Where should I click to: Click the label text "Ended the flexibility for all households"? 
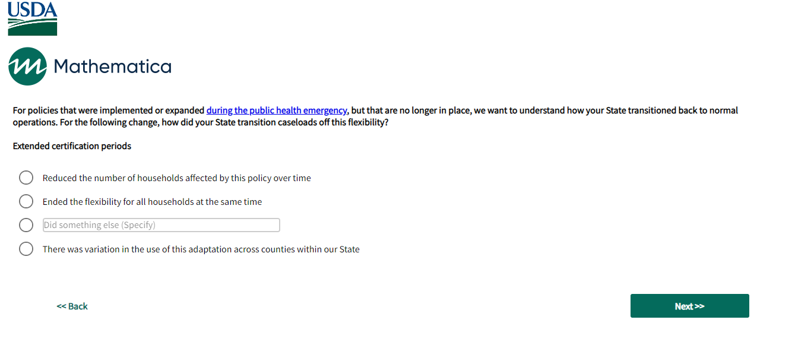pyautogui.click(x=152, y=202)
